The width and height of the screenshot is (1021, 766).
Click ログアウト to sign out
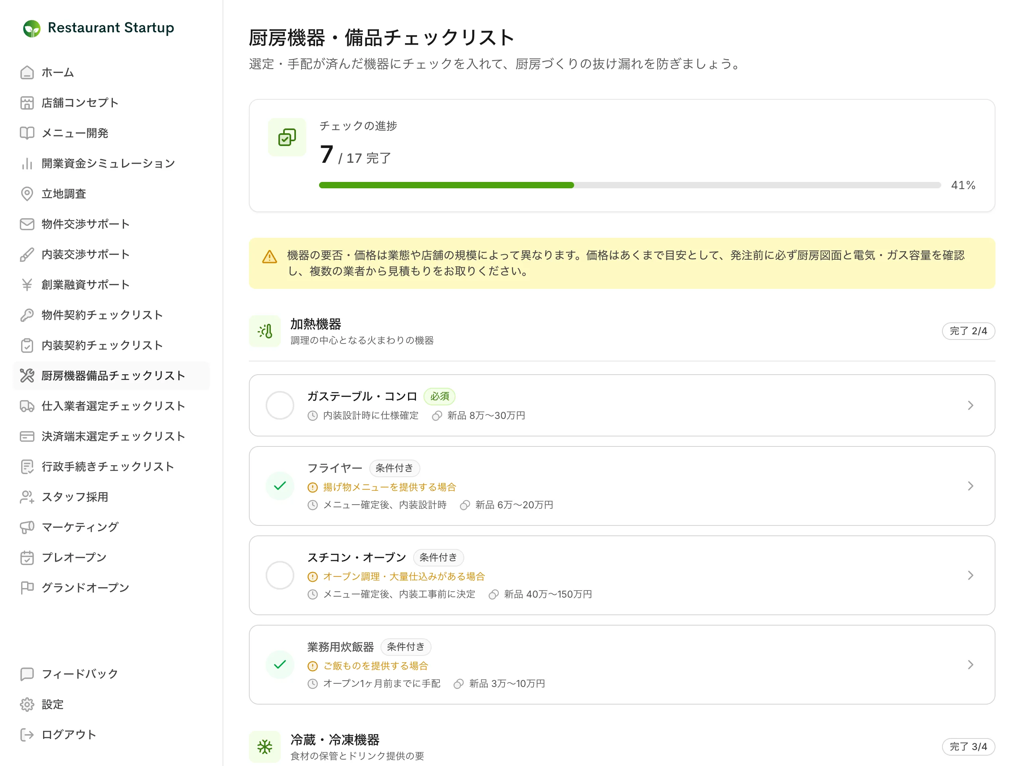[111, 734]
